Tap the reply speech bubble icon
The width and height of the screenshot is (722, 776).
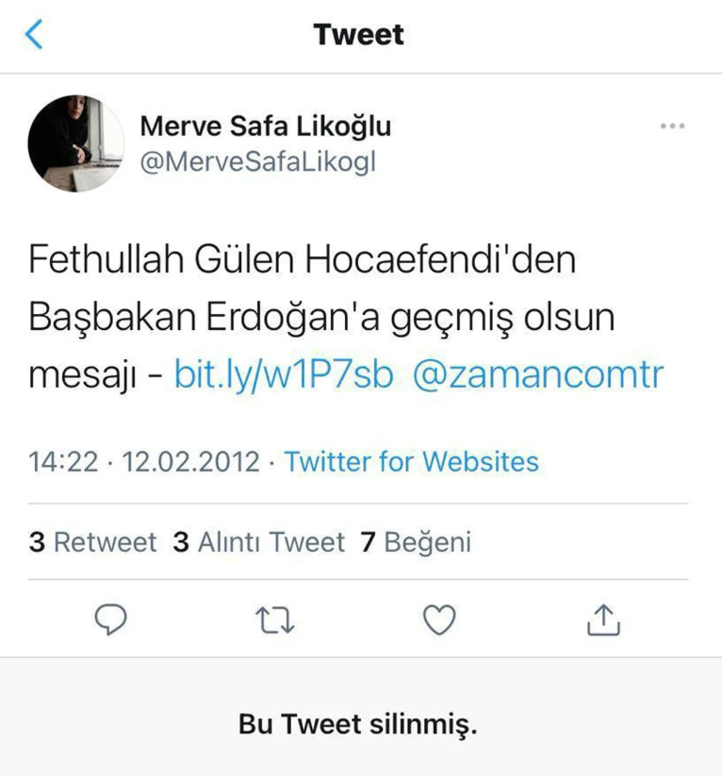pos(110,619)
